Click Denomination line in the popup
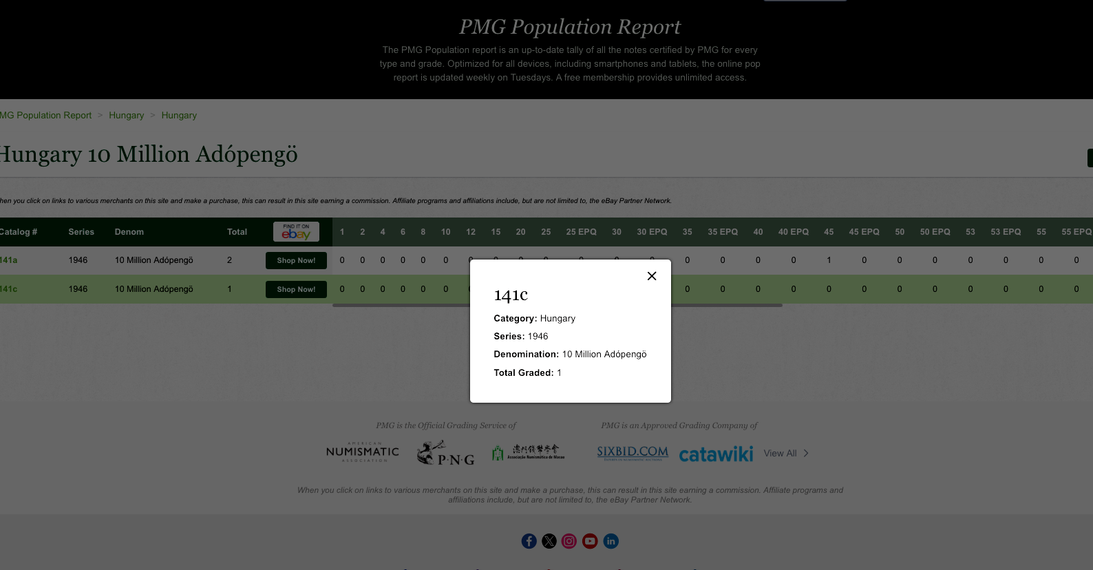This screenshot has width=1093, height=570. [x=570, y=354]
